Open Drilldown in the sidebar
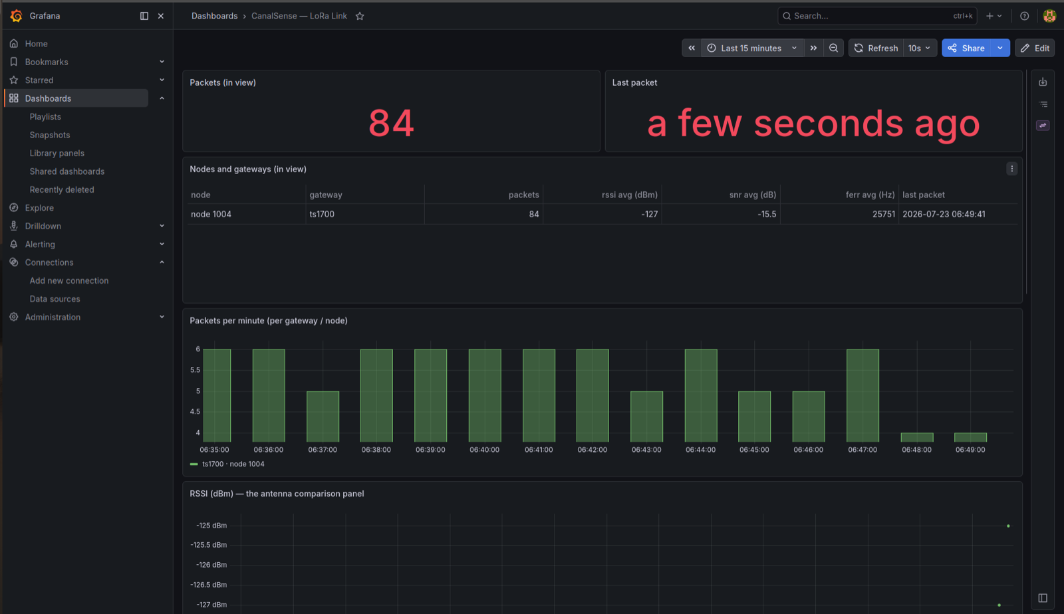The height and width of the screenshot is (614, 1064). pos(43,226)
